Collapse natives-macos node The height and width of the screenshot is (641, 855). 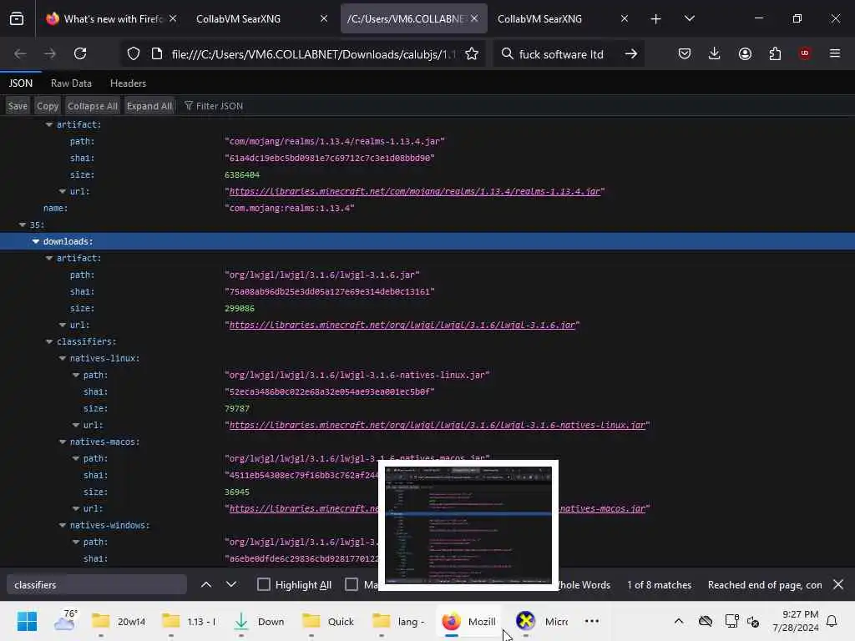coord(62,442)
